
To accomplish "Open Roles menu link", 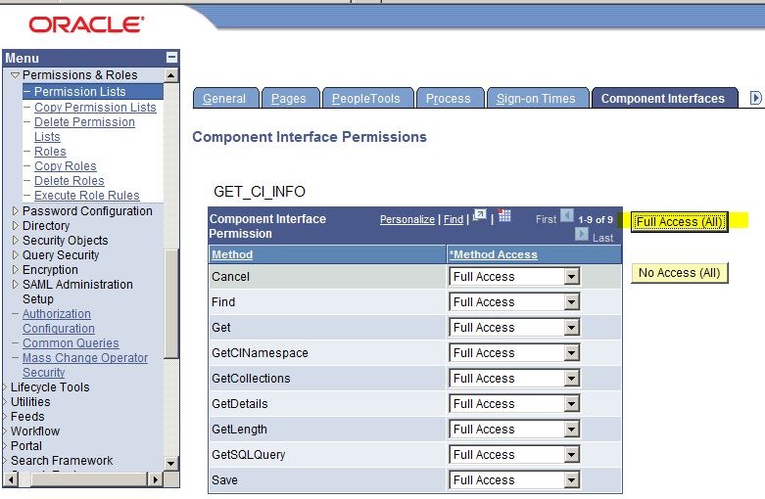I will [x=50, y=151].
